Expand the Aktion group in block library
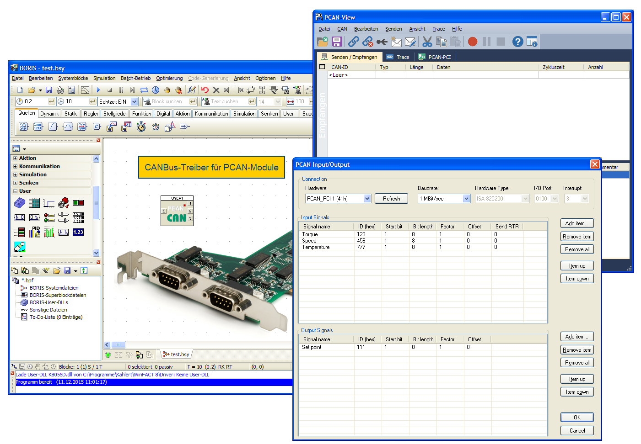The image size is (641, 444). tap(15, 159)
